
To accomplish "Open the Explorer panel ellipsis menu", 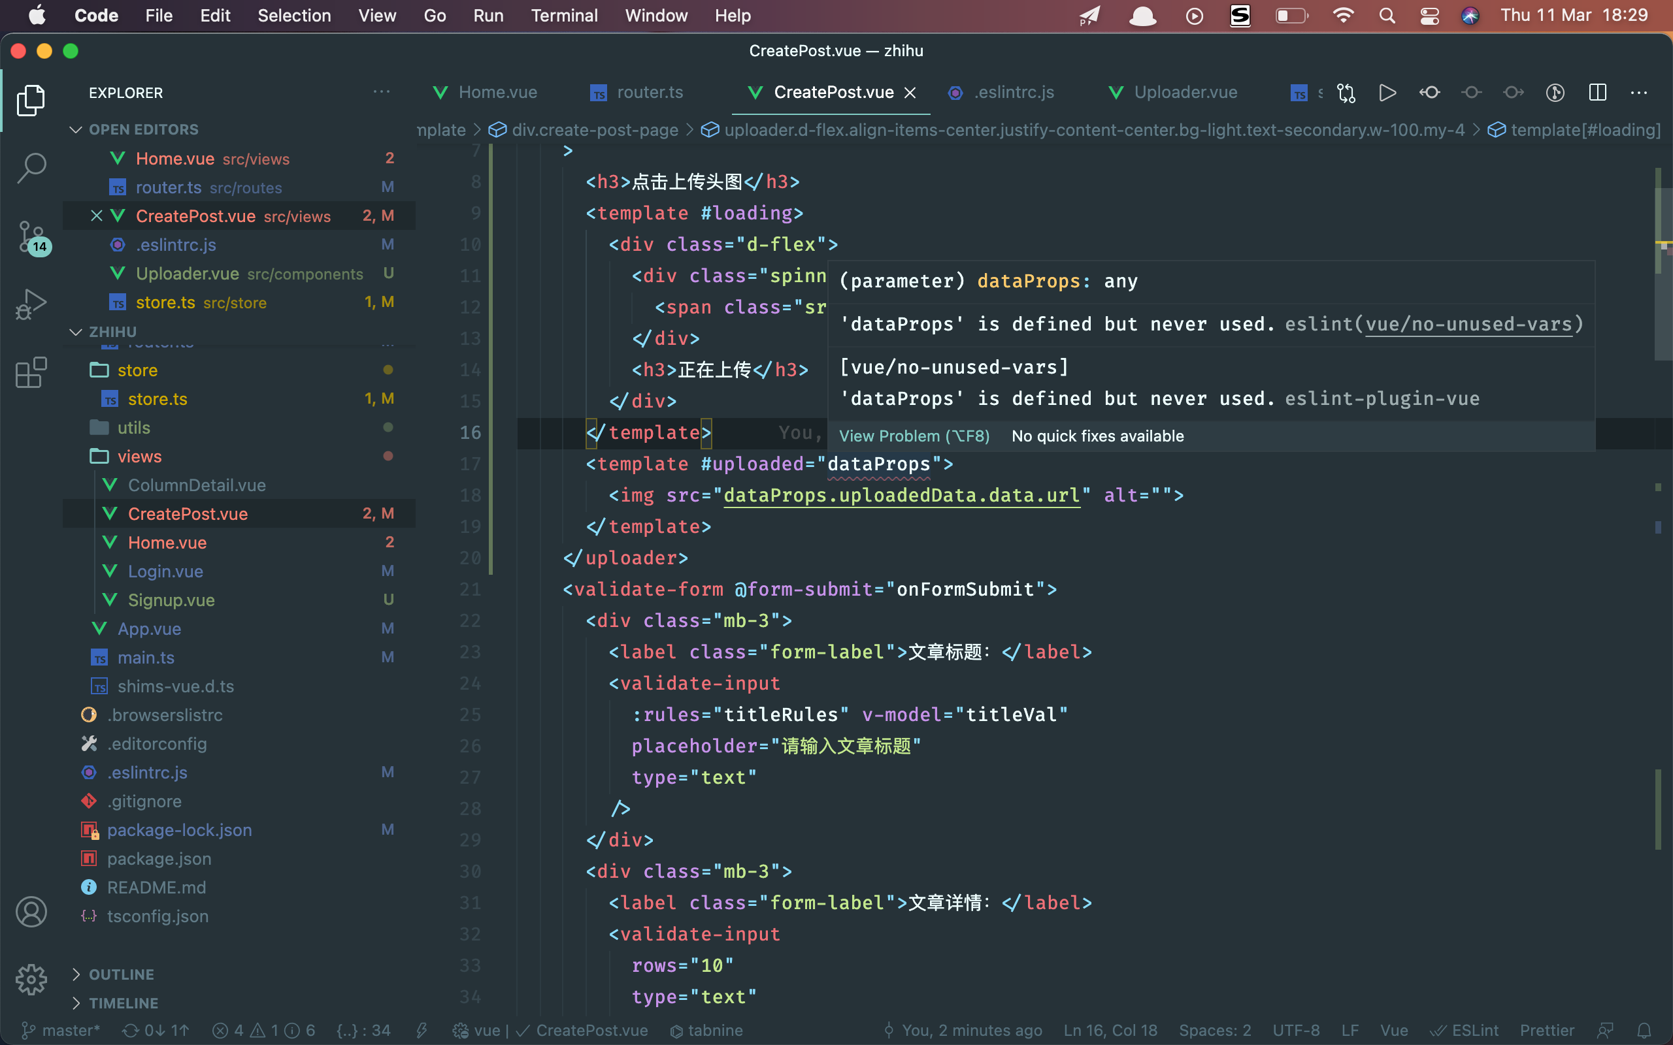I will [x=382, y=92].
